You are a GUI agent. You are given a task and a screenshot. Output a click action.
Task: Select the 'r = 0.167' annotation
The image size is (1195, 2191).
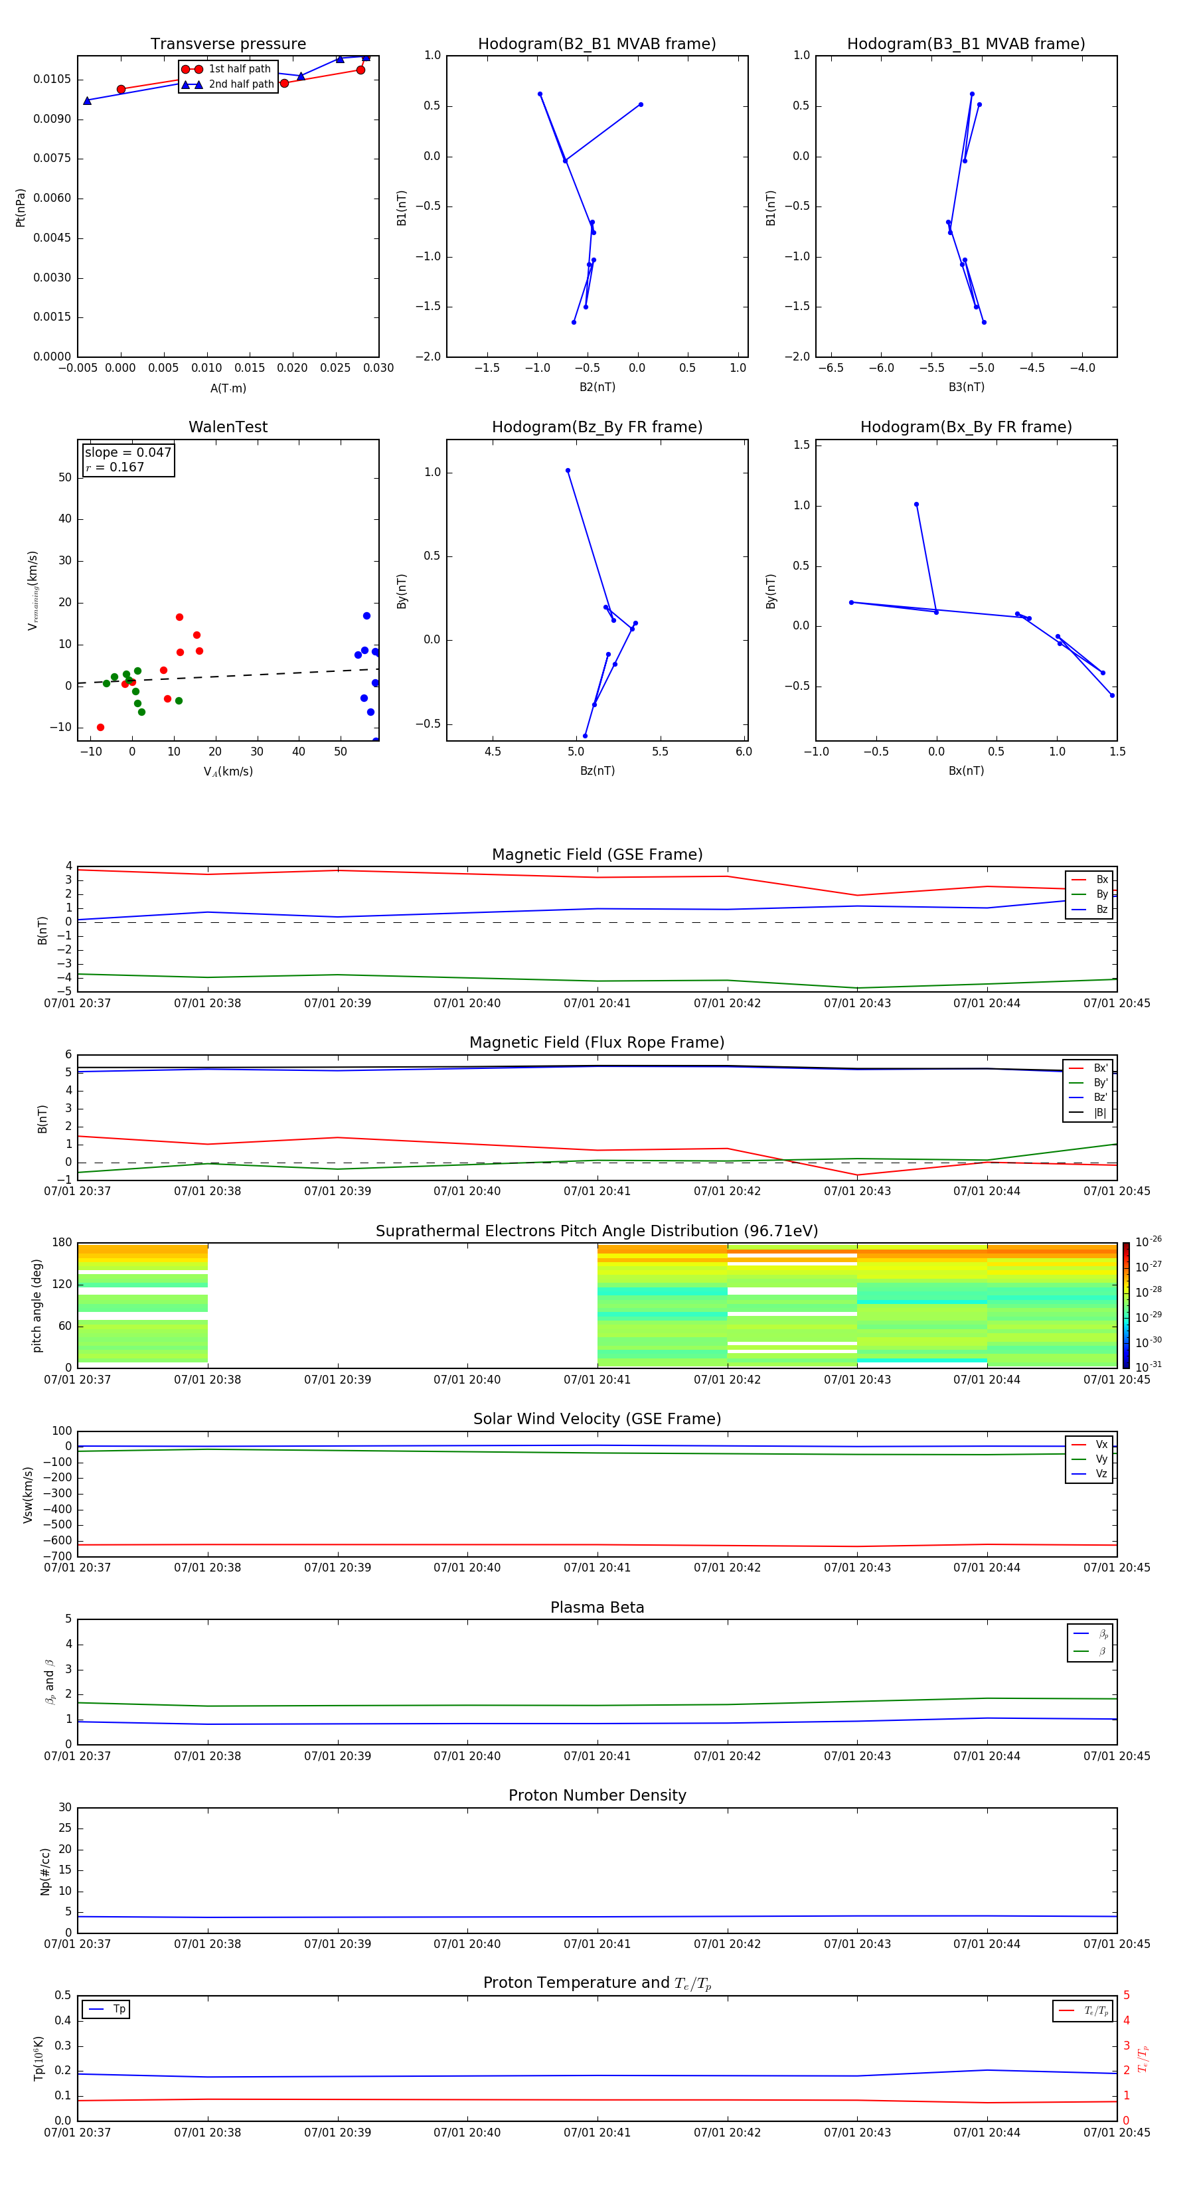pos(115,467)
